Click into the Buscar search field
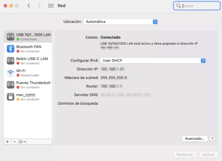The width and height of the screenshot is (222, 161). coord(199,6)
